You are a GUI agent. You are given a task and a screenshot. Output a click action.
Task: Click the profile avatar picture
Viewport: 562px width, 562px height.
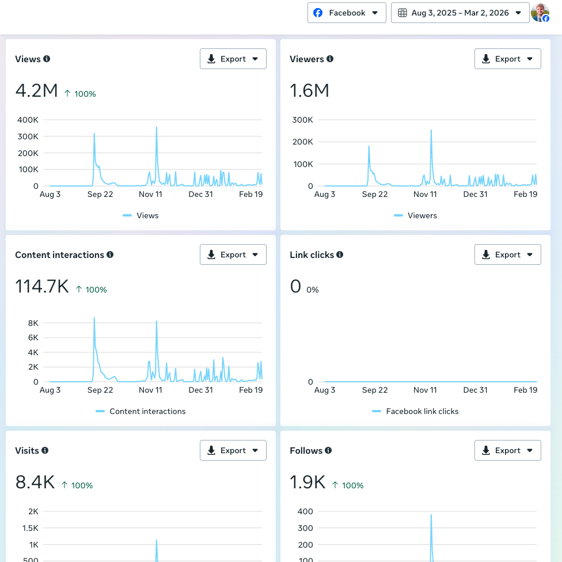[540, 13]
